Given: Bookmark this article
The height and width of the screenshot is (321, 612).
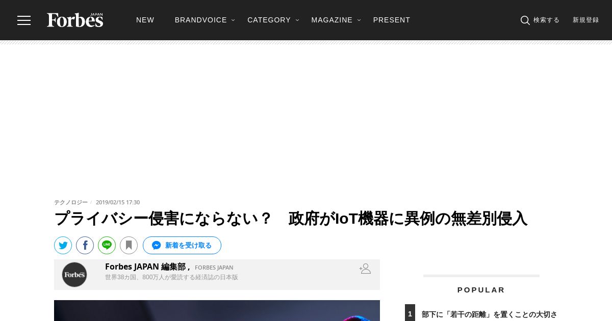Looking at the screenshot, I should coord(129,245).
